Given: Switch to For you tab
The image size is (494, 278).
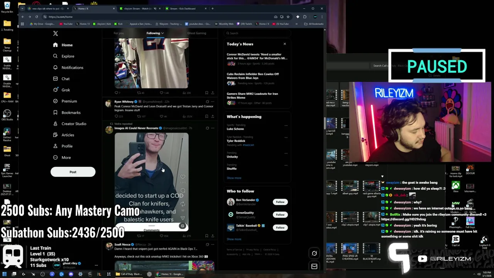Looking at the screenshot, I should click(118, 33).
